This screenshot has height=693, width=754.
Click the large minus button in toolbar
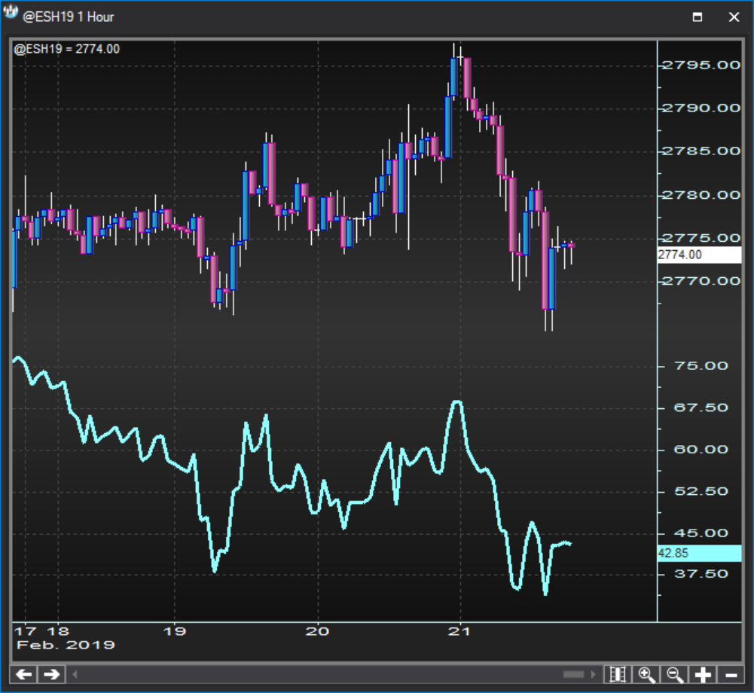[x=731, y=674]
